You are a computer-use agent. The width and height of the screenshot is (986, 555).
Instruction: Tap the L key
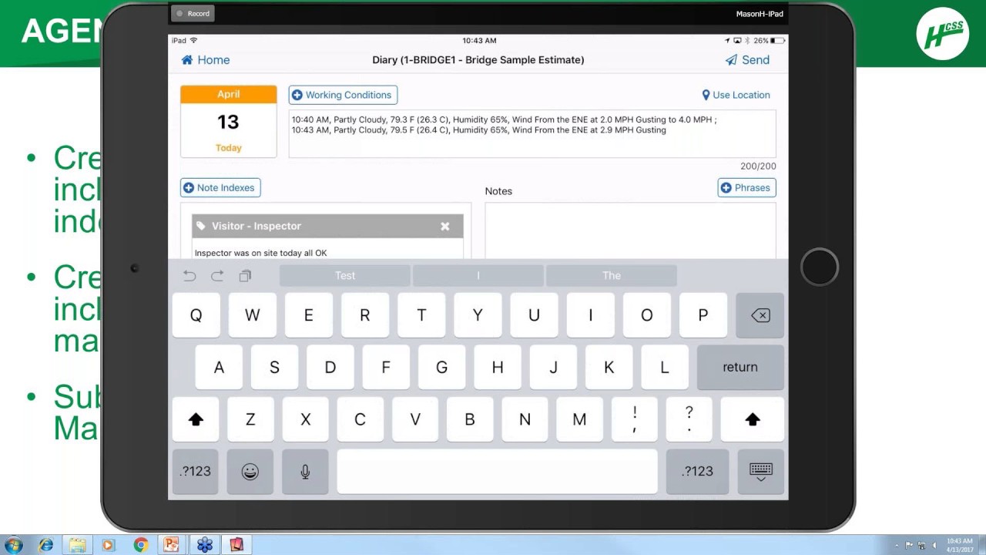click(x=664, y=367)
